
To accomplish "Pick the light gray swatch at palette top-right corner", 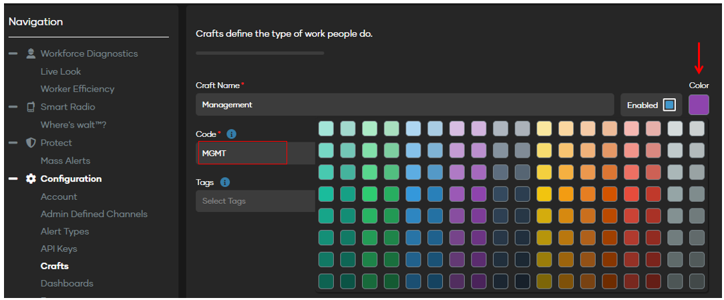I will [x=697, y=128].
